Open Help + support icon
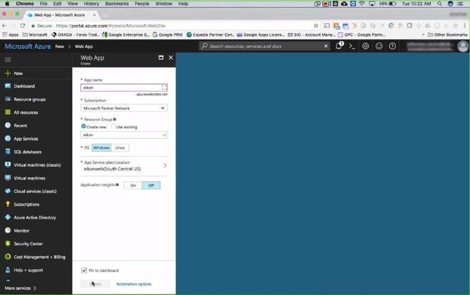Viewport: 470px width, 295px height. click(x=8, y=270)
